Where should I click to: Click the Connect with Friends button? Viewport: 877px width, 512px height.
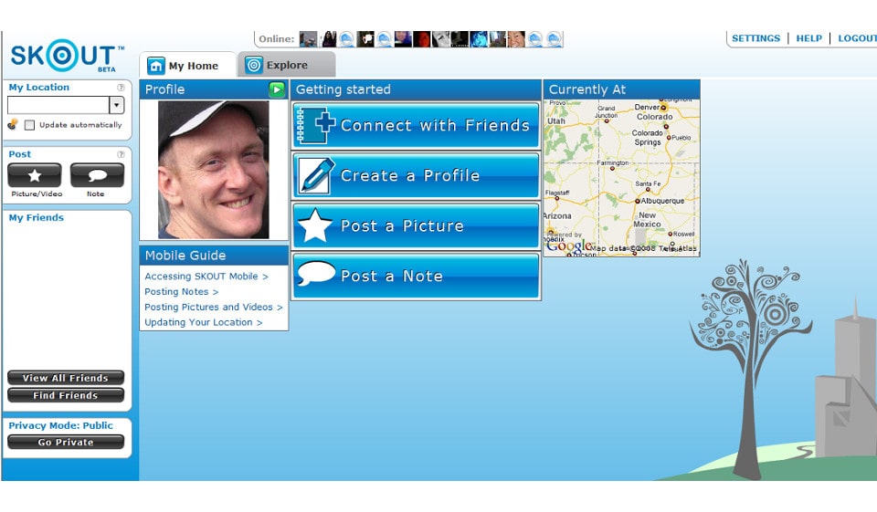coord(417,126)
